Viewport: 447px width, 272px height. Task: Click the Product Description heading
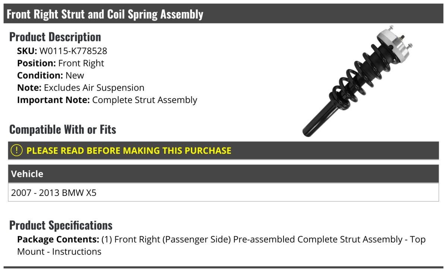[x=55, y=37]
